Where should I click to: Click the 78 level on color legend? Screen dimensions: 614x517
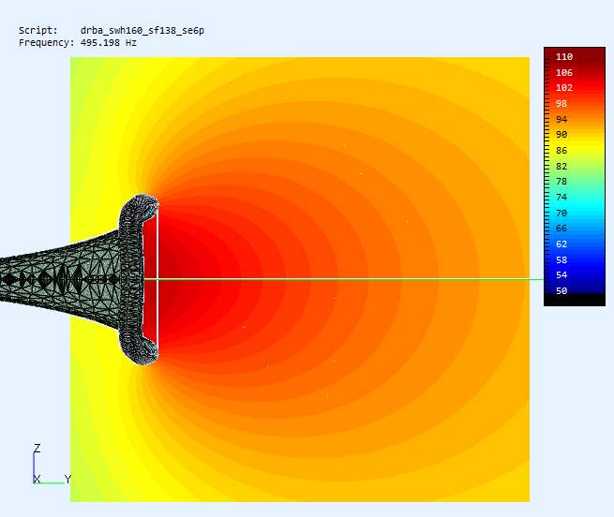point(562,182)
